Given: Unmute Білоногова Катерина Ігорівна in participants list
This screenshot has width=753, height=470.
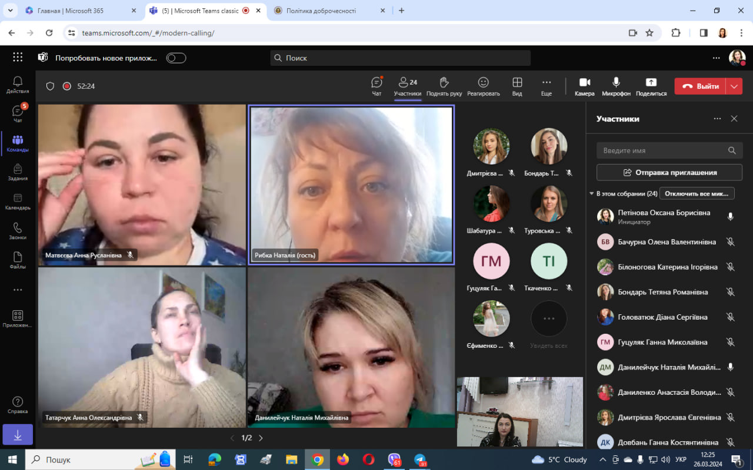Looking at the screenshot, I should 731,267.
